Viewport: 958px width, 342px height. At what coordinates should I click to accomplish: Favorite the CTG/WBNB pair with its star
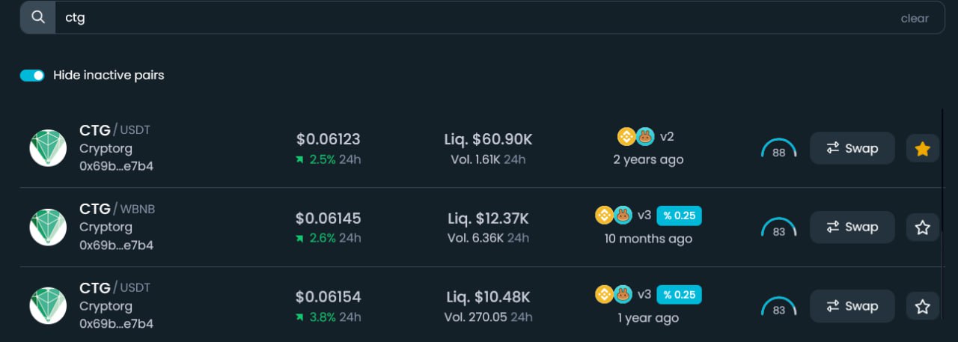[922, 228]
